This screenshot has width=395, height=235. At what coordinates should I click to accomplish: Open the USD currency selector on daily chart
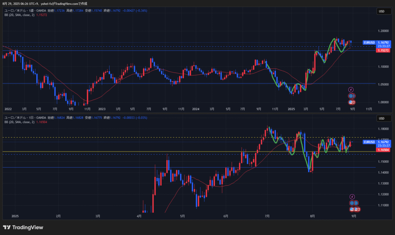point(384,119)
